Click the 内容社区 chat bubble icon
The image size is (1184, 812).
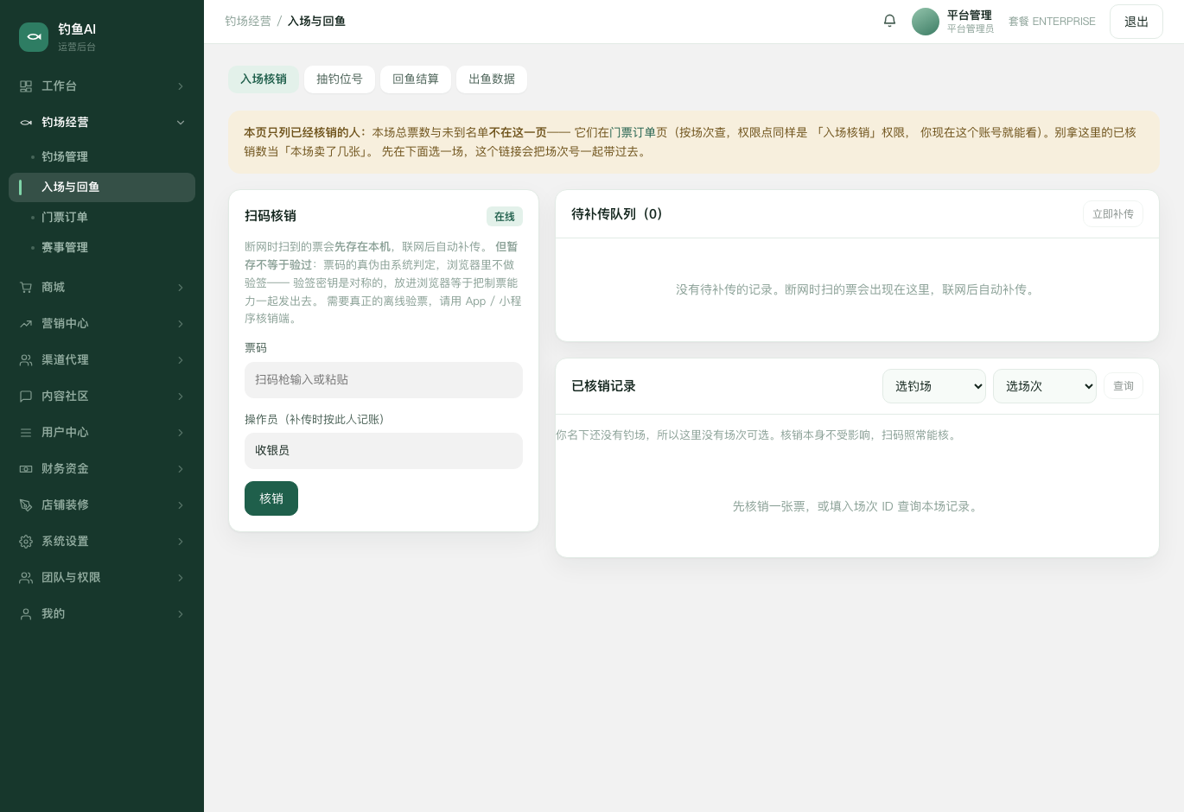[x=26, y=396]
